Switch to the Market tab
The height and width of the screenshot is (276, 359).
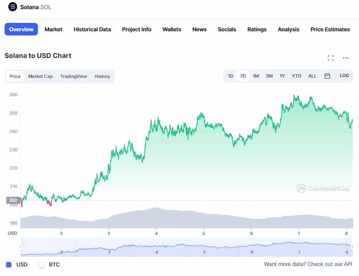(x=53, y=29)
